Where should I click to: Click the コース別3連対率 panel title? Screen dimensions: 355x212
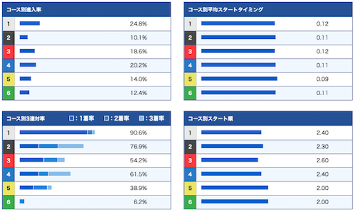[26, 118]
